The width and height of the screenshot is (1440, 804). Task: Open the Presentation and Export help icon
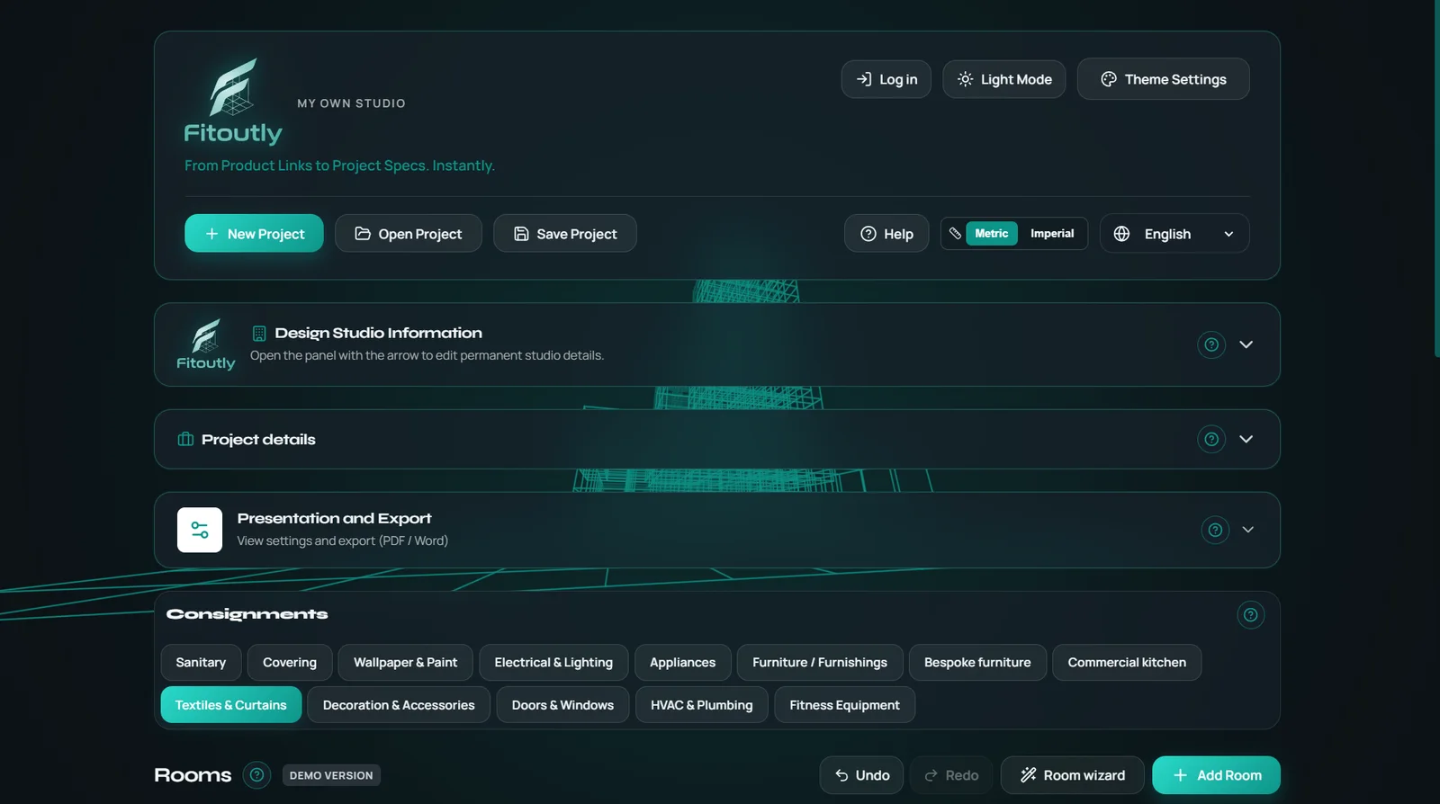1215,530
